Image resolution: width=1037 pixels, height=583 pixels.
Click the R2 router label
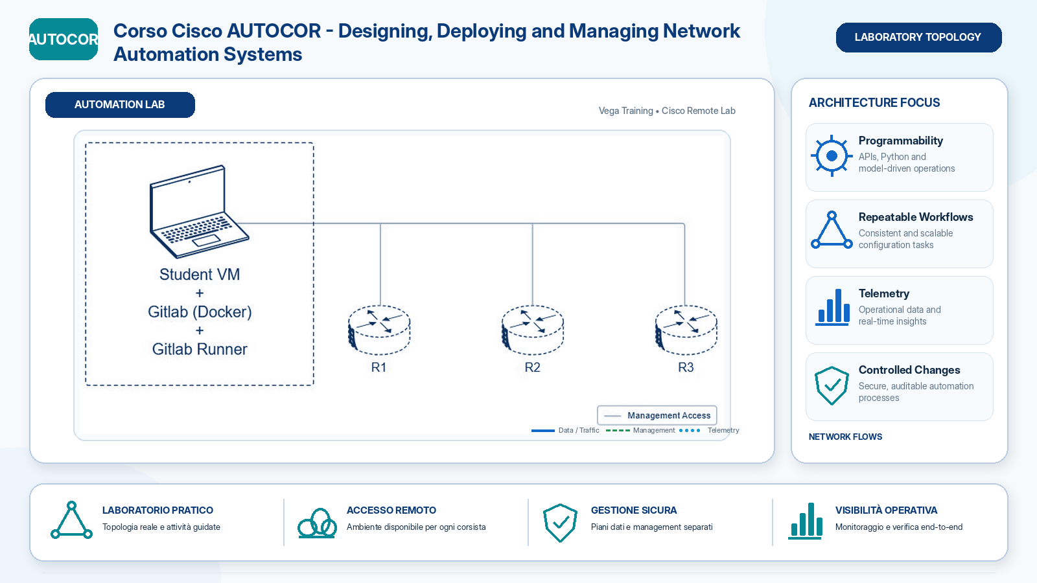pyautogui.click(x=533, y=367)
